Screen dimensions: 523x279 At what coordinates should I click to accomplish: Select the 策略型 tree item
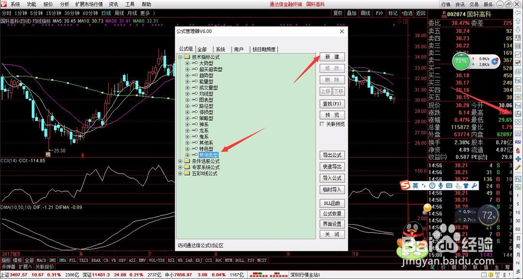coord(206,118)
